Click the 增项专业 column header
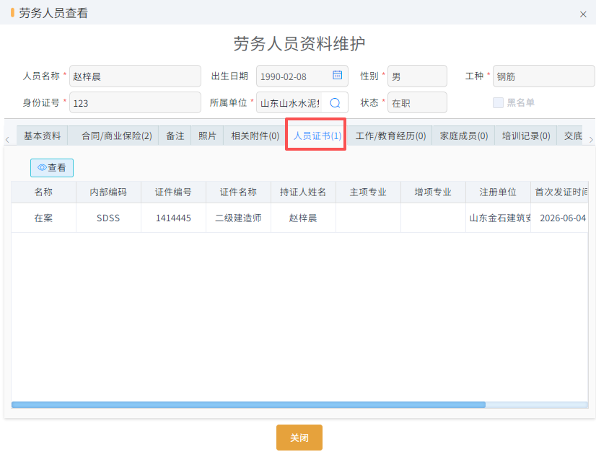This screenshot has height=457, width=596. pyautogui.click(x=434, y=192)
